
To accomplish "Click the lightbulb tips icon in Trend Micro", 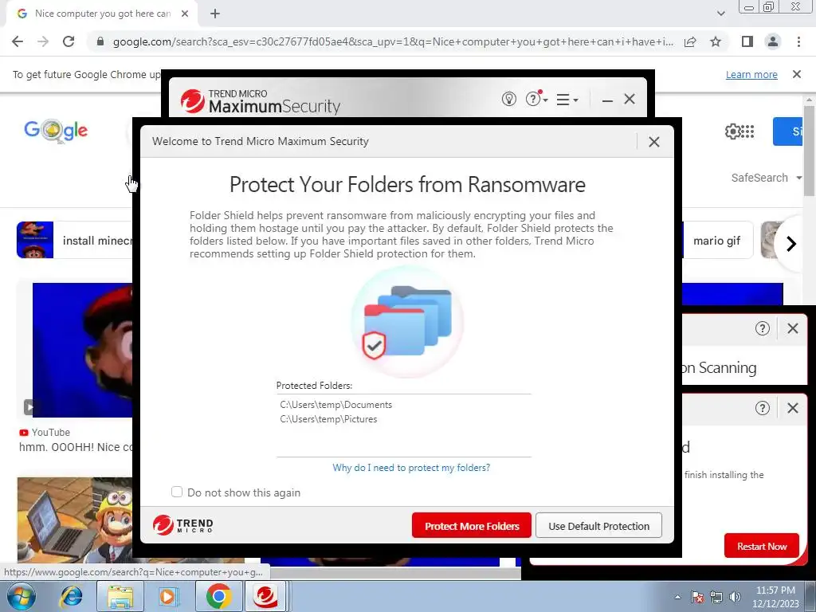I will 508,99.
